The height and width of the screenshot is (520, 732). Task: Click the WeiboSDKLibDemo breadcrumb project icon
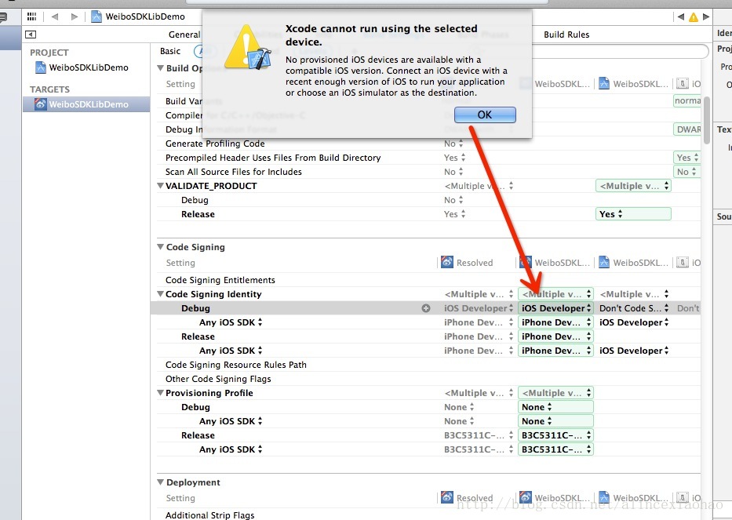click(97, 16)
